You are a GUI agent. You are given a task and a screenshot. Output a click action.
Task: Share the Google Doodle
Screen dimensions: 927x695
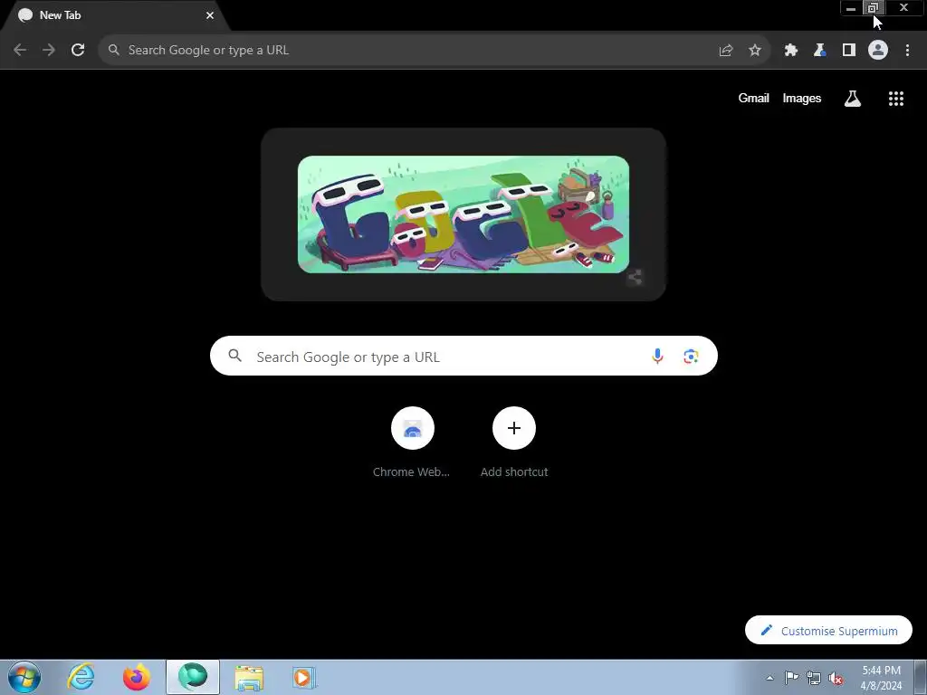[635, 277]
